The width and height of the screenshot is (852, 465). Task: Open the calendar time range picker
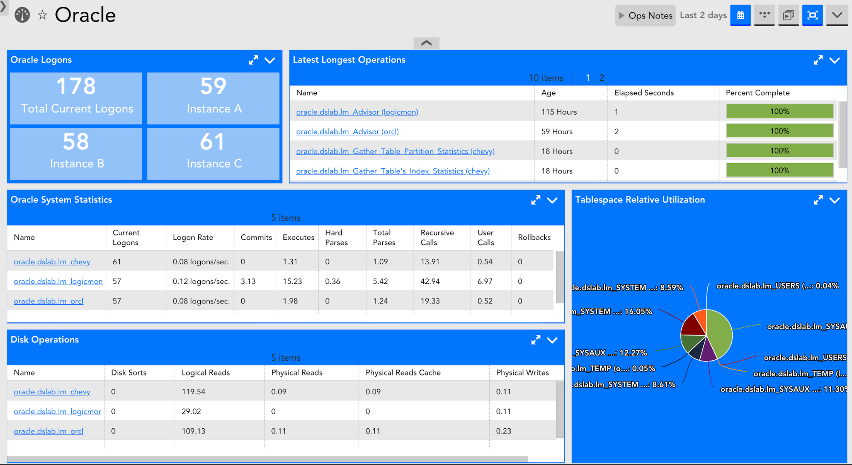(740, 15)
